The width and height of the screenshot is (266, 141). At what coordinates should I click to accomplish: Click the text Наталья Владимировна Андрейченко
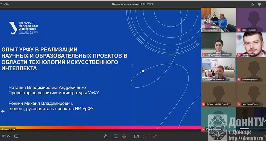click(47, 88)
